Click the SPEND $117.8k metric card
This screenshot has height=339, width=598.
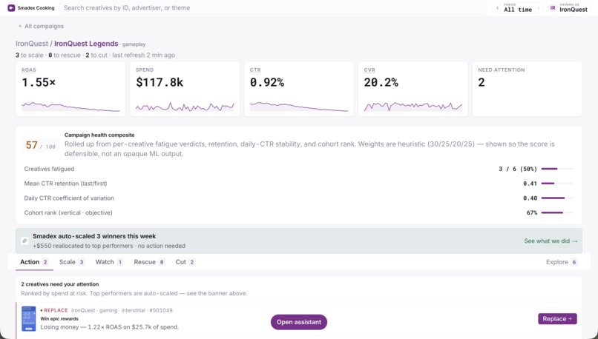pos(185,89)
